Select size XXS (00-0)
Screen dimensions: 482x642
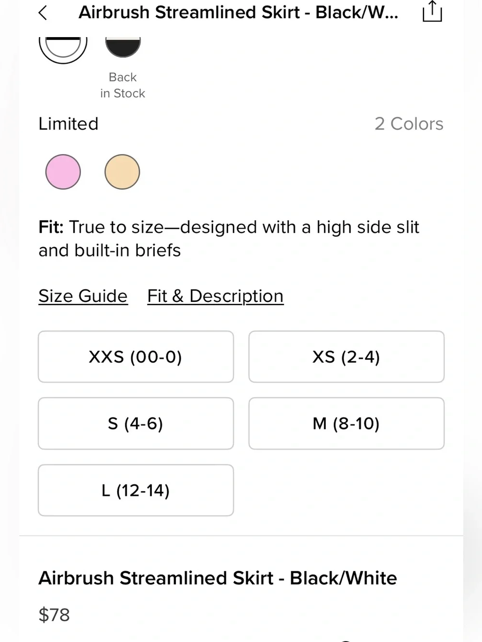pos(136,357)
